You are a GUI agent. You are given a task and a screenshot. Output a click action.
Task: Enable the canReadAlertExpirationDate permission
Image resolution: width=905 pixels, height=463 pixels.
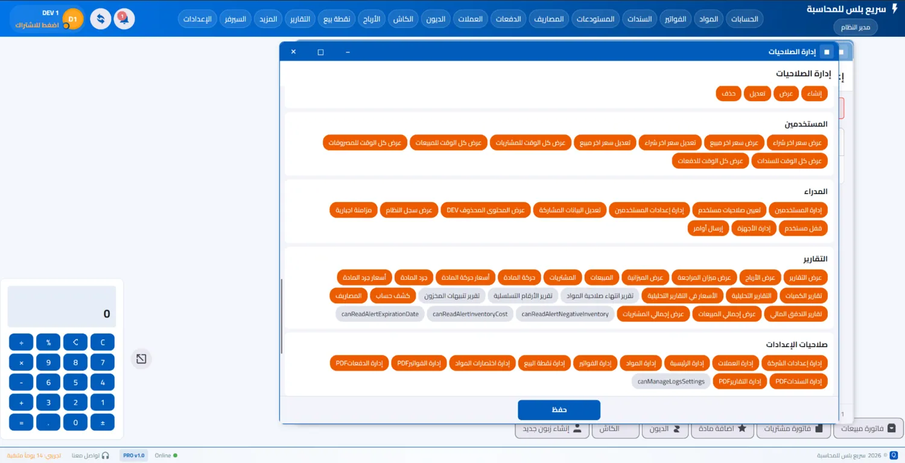click(379, 314)
